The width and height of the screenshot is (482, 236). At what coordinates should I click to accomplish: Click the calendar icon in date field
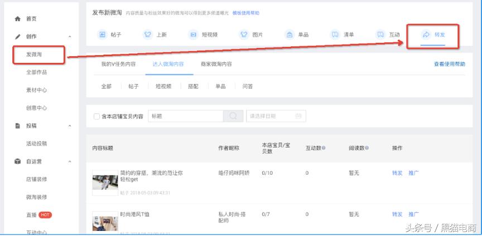(x=298, y=116)
